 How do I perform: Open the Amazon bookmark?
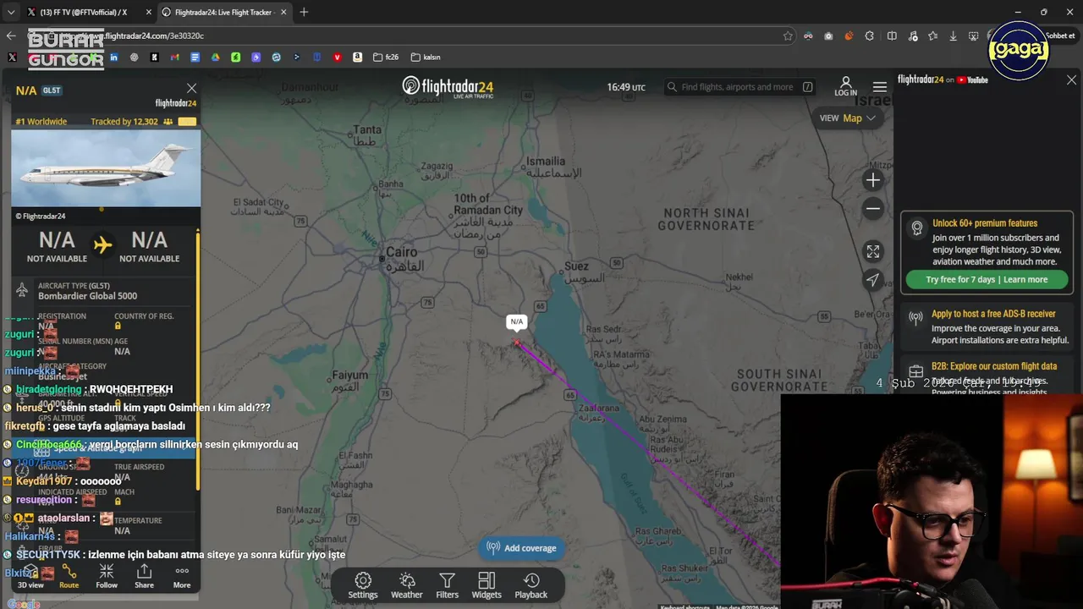click(x=357, y=58)
